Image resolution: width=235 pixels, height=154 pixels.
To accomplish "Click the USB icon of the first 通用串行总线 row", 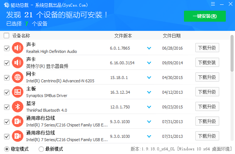I will pos(18,121).
